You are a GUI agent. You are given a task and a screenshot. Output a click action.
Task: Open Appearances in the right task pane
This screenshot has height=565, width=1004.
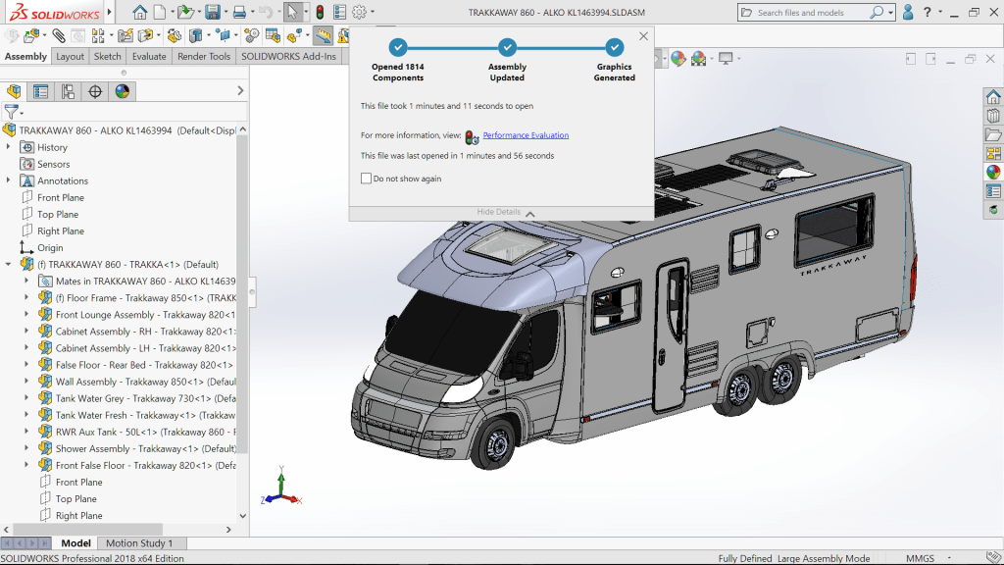tap(993, 172)
